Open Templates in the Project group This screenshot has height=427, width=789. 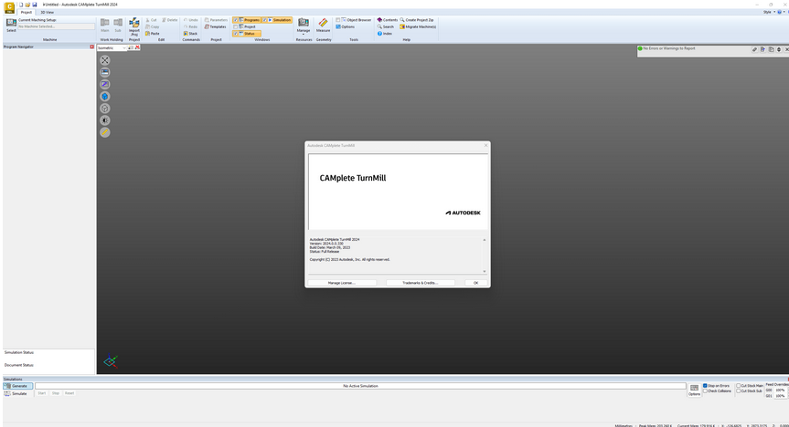[216, 26]
